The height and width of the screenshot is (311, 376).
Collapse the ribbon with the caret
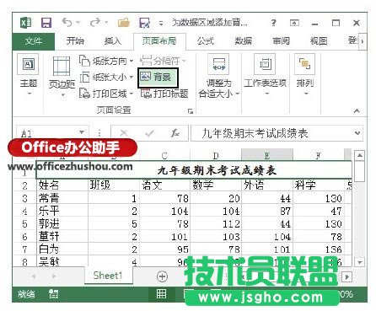pyautogui.click(x=357, y=111)
